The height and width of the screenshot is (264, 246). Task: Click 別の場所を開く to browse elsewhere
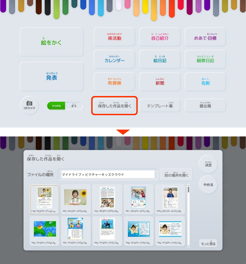176,174
